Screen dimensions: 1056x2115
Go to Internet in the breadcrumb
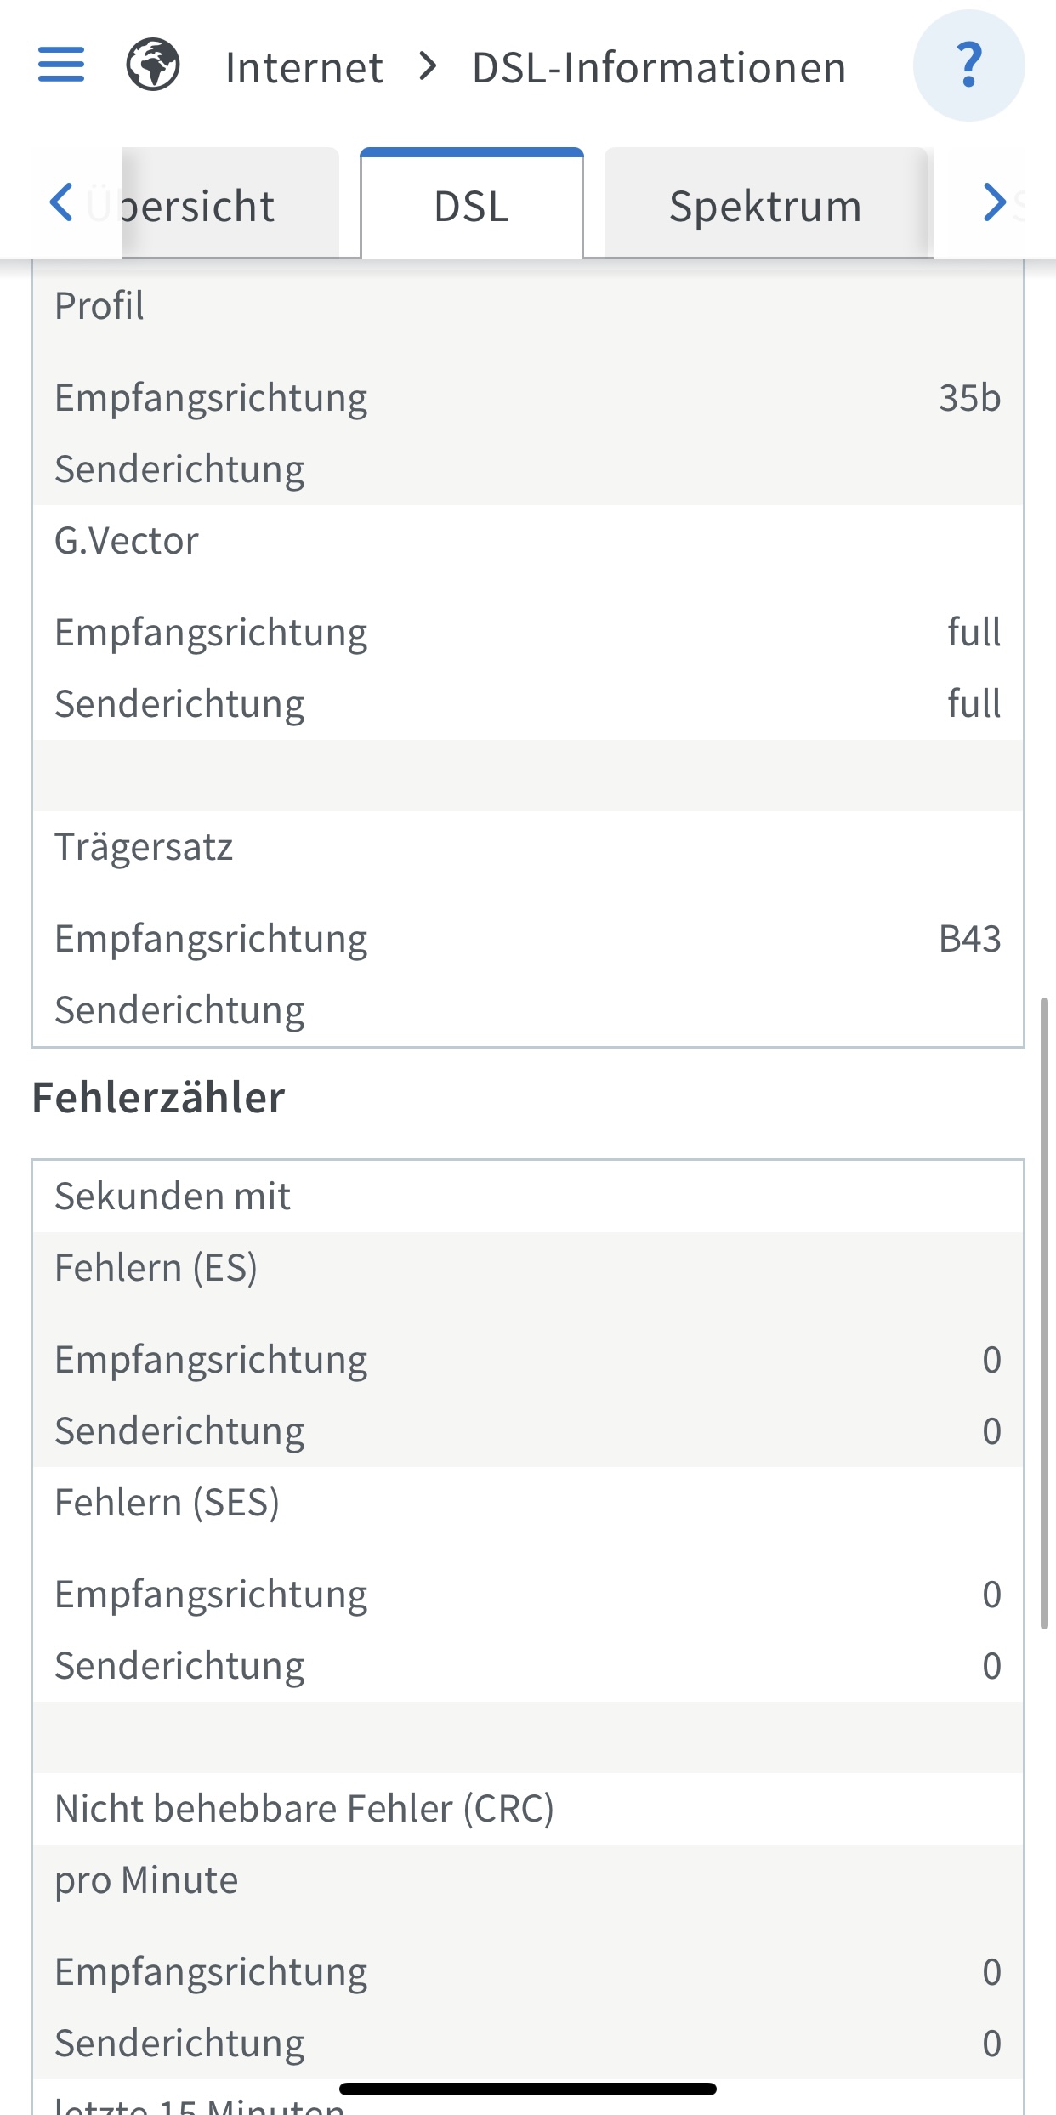304,67
